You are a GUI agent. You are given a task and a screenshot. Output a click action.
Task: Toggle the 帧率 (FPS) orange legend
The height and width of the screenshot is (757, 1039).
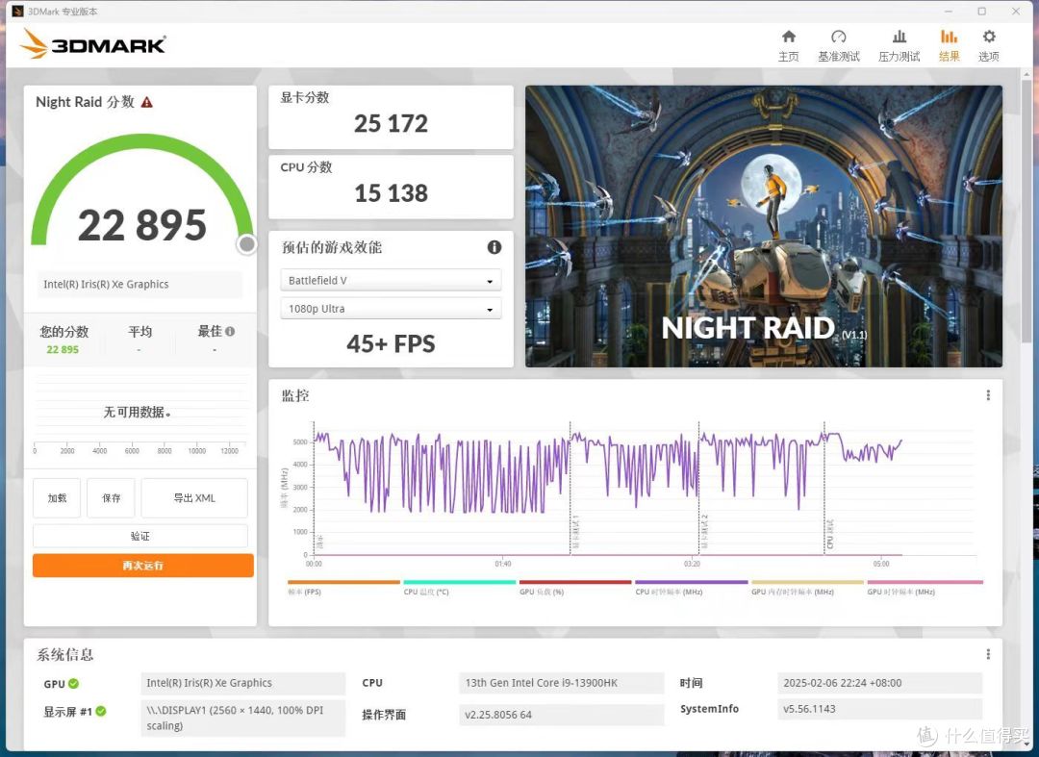tap(343, 588)
